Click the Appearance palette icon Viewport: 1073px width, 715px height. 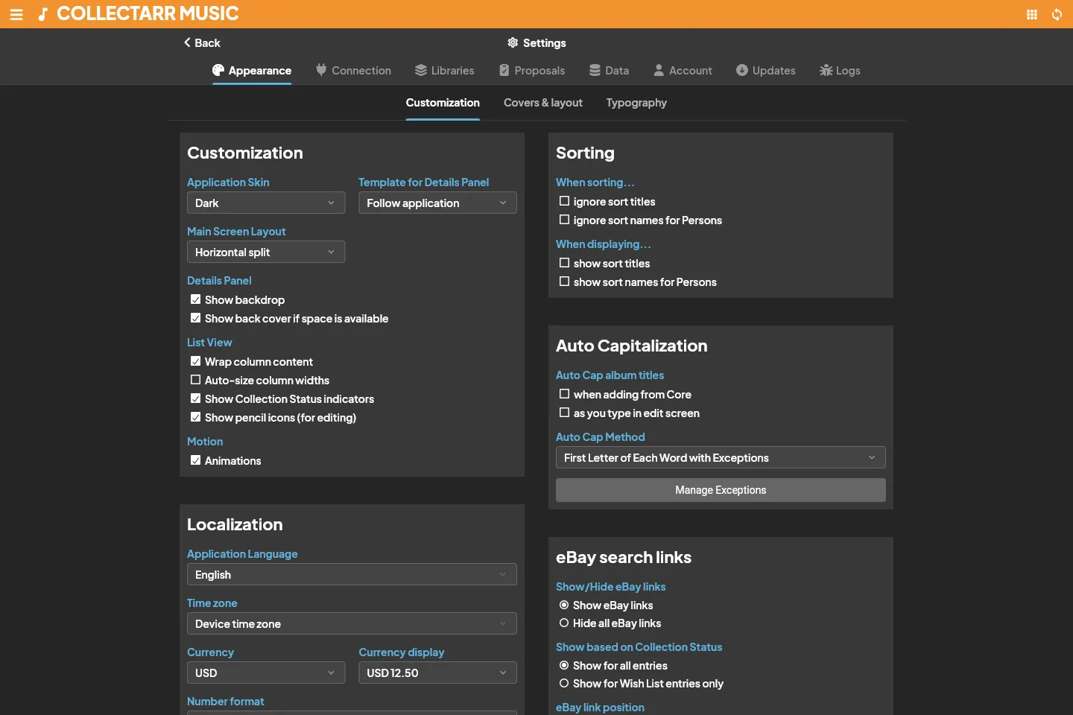click(218, 70)
